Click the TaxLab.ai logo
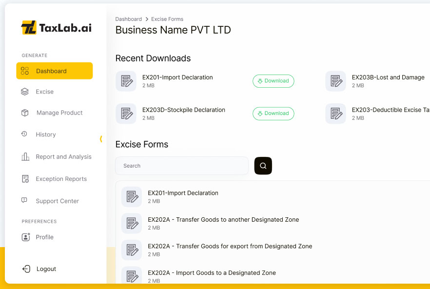Image resolution: width=430 pixels, height=289 pixels. (x=56, y=28)
